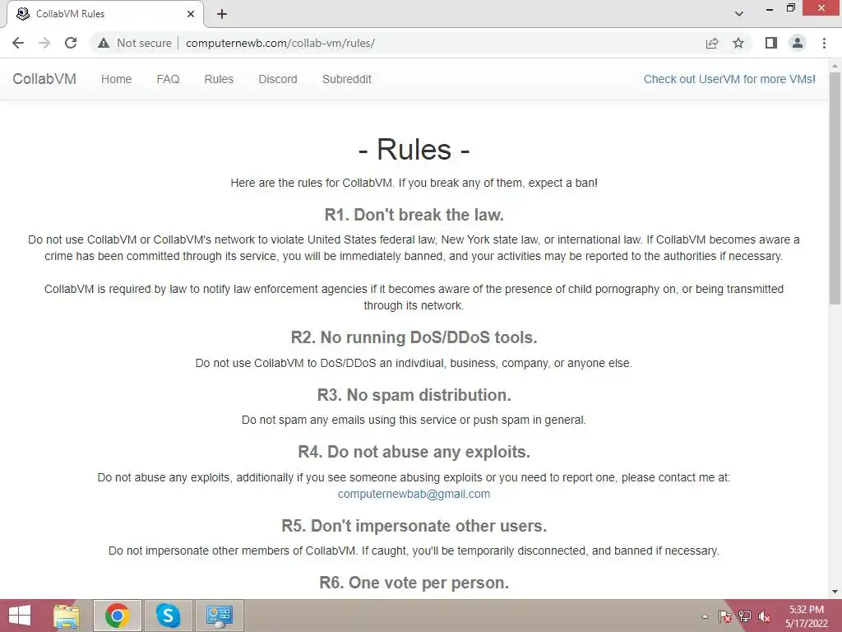Click the page scrollbar thumb
Image resolution: width=842 pixels, height=632 pixels.
(x=835, y=188)
